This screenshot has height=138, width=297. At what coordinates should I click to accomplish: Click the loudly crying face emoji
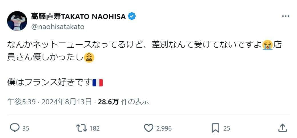click(268, 45)
